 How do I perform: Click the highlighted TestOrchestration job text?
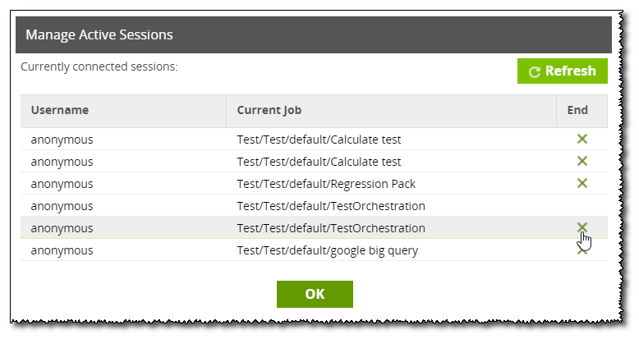tap(330, 228)
